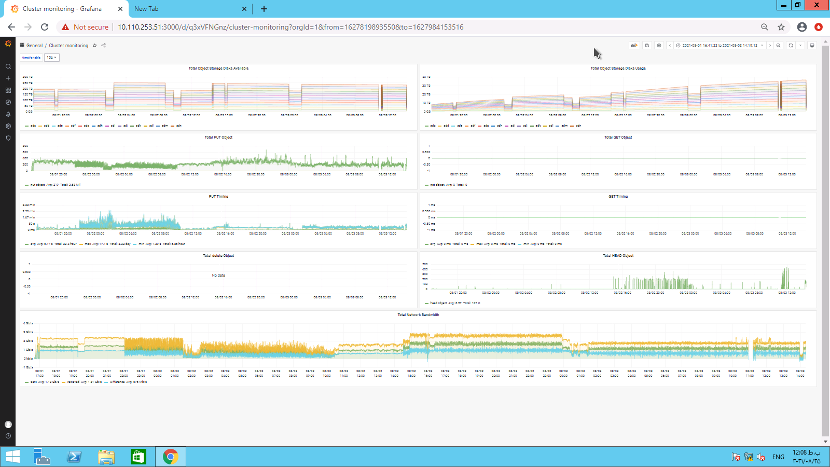830x467 pixels.
Task: Share dashboard using the share icon
Action: (x=103, y=46)
